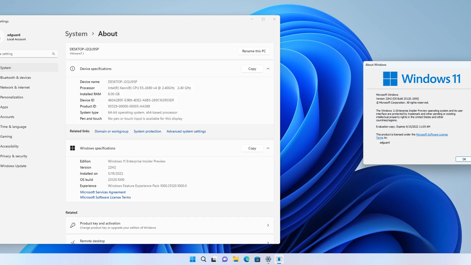471x265 pixels.
Task: Go to Windows Update page
Action: pyautogui.click(x=28, y=166)
